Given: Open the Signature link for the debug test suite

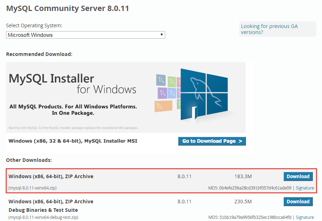Looking at the screenshot, I should [305, 217].
